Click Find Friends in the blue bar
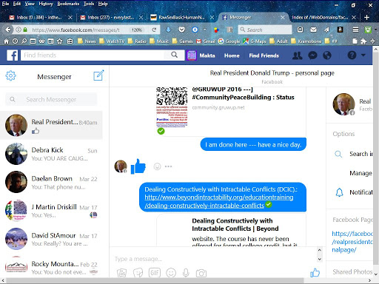Screen dimensions: 379x284 pos(264,55)
